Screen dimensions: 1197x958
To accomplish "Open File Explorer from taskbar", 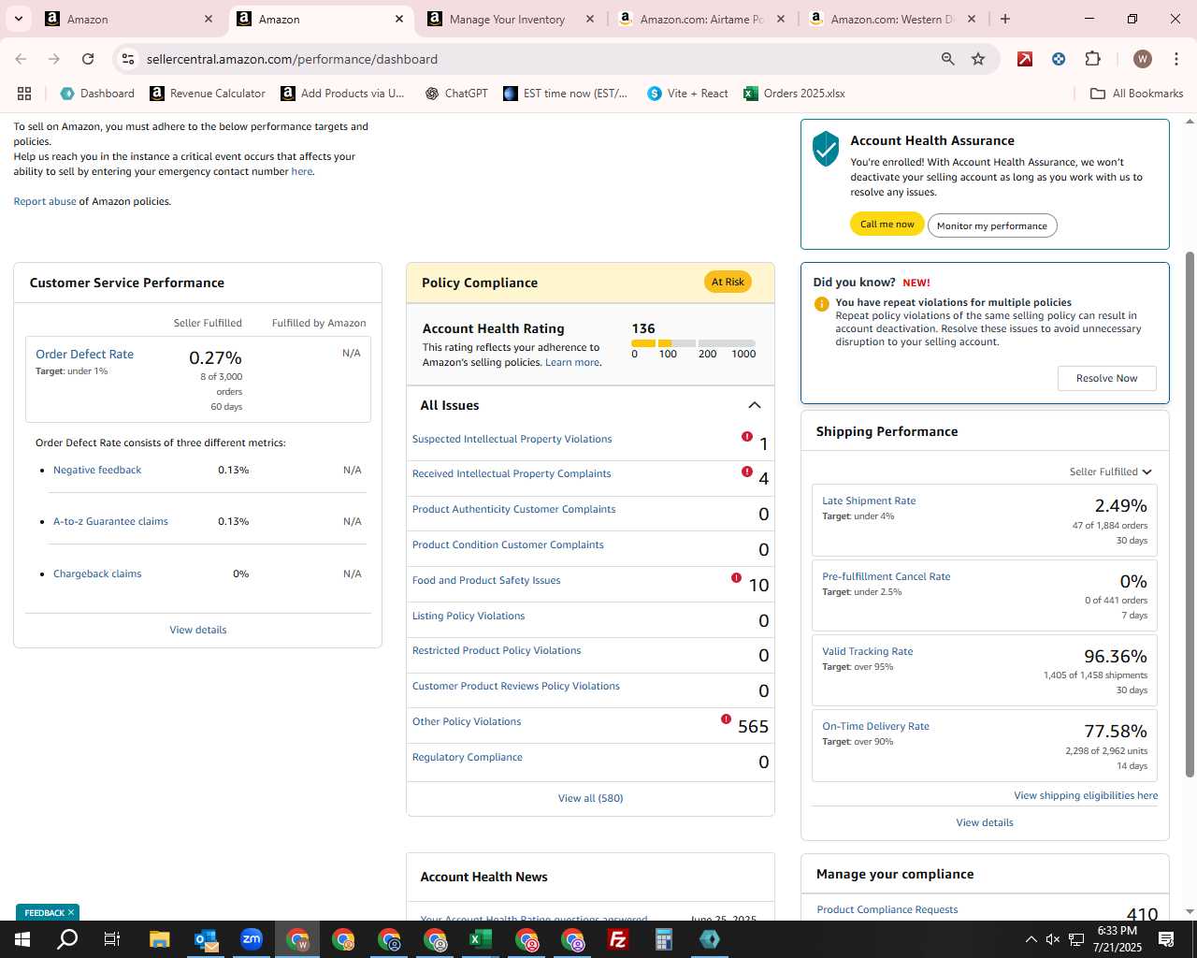I will (x=159, y=939).
